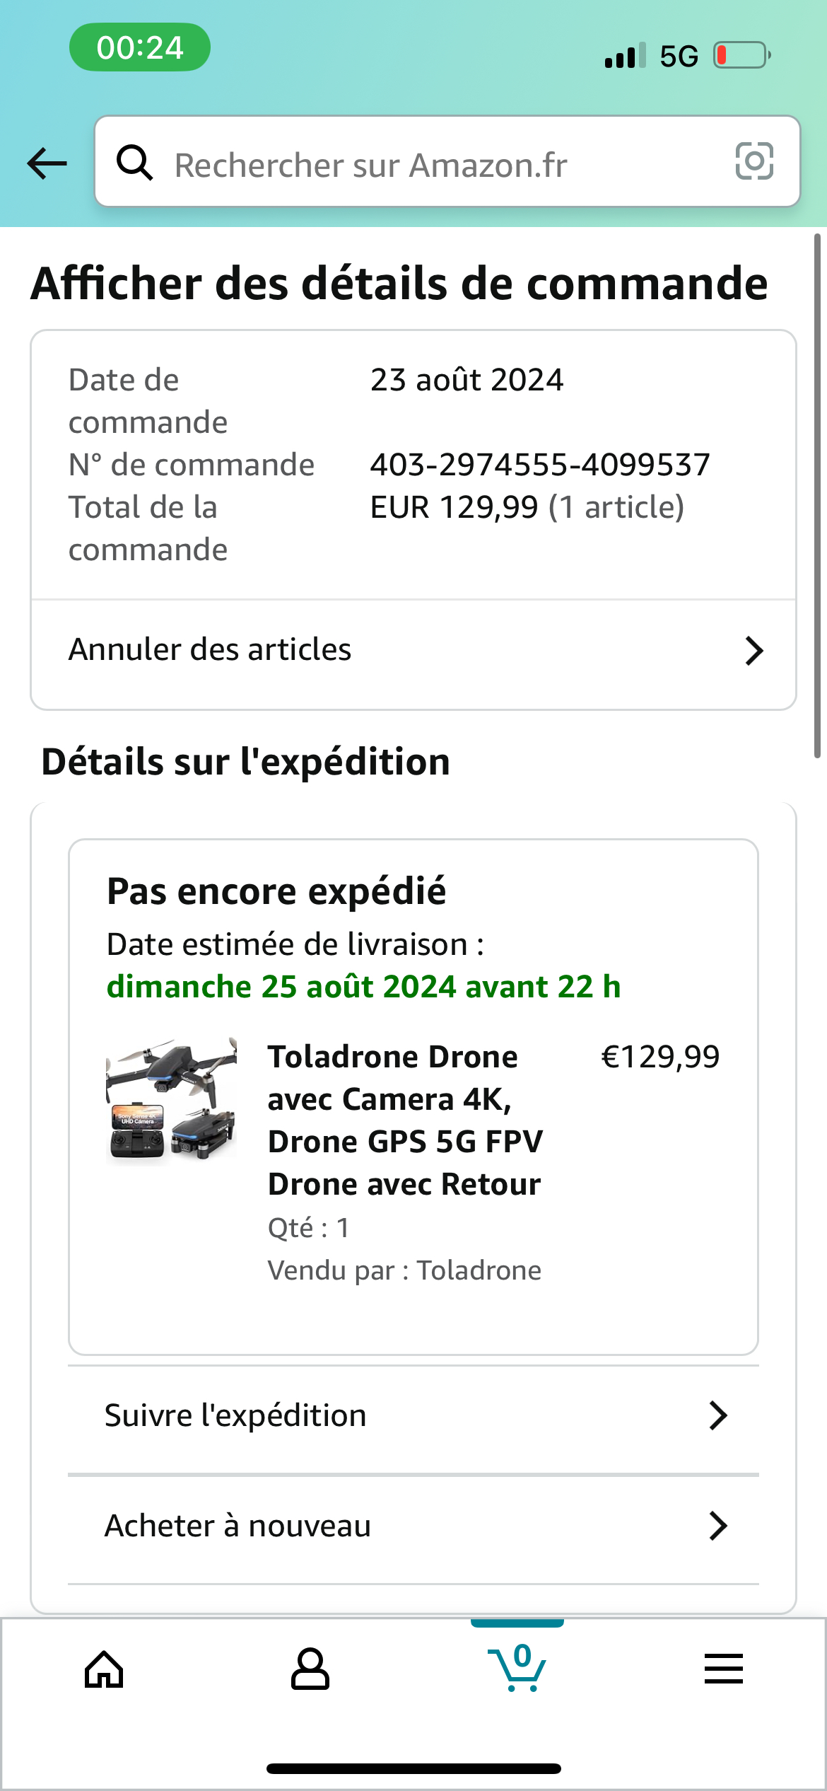827x1791 pixels.
Task: Go to the Home tab
Action: (104, 1670)
